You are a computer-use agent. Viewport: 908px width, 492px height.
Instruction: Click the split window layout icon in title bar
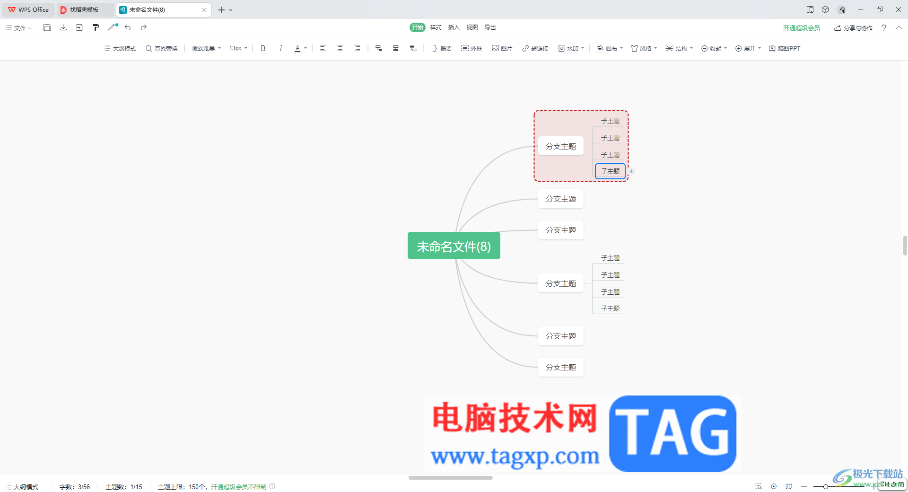[810, 9]
